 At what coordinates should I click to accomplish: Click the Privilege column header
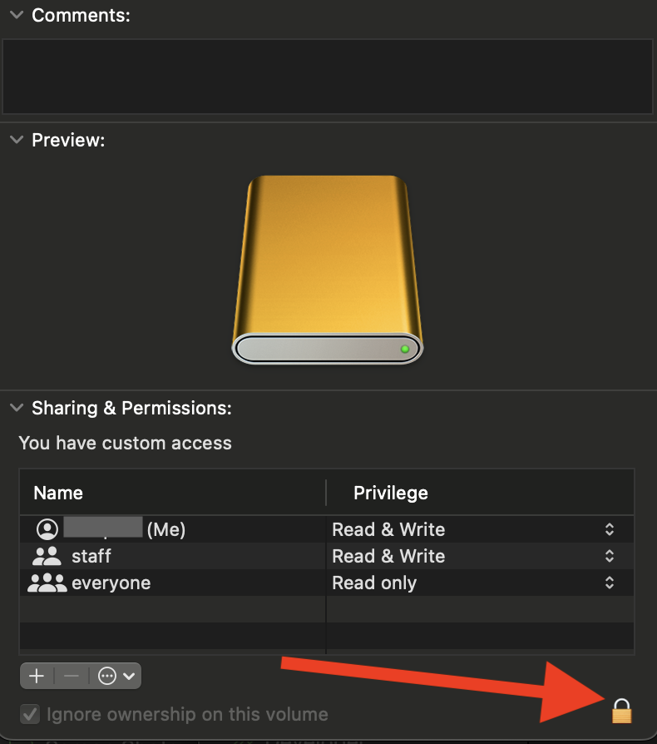pos(391,493)
